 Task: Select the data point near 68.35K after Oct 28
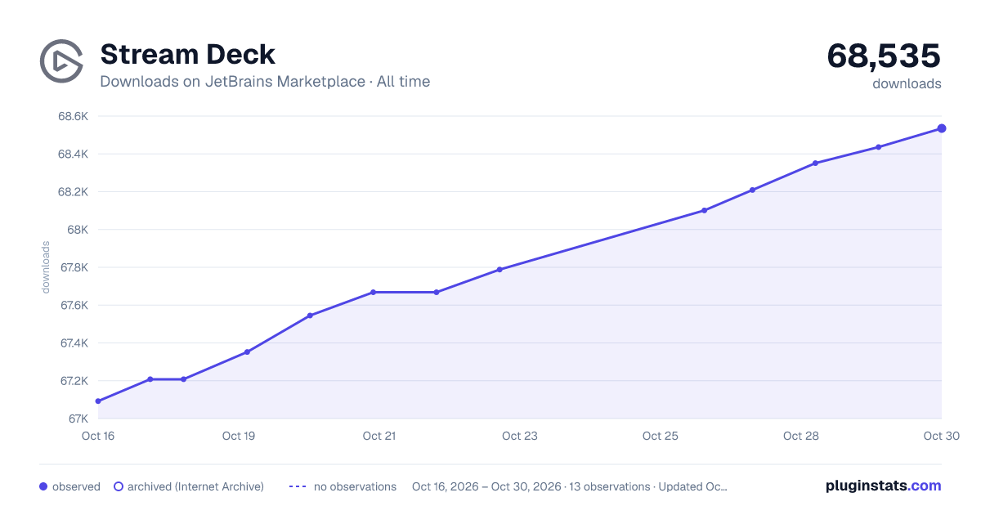tap(815, 163)
